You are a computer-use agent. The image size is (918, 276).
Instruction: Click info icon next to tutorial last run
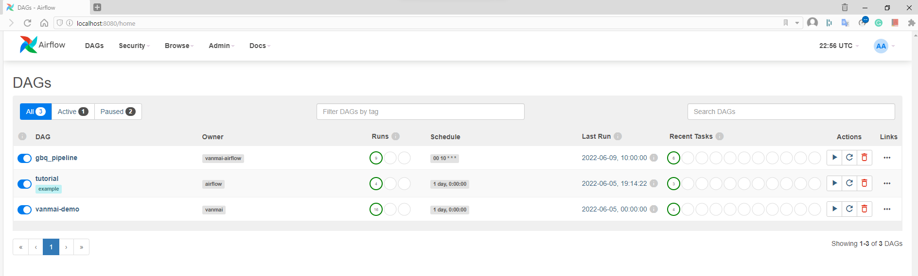pos(654,183)
